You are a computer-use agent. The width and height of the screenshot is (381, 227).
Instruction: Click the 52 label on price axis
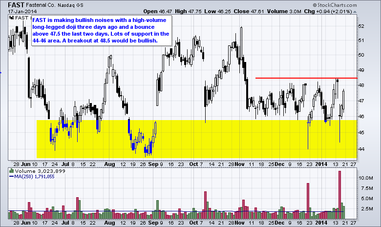(361, 26)
